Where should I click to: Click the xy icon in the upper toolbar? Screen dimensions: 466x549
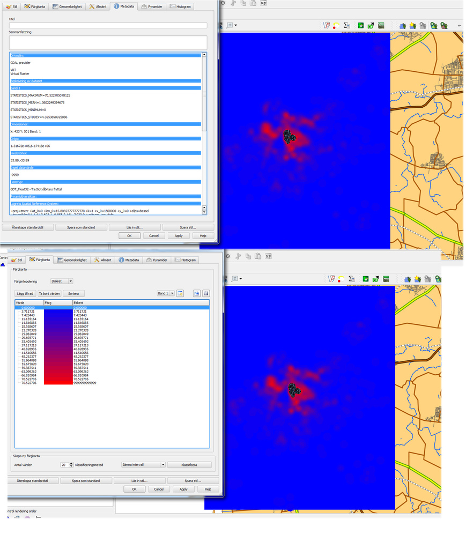(263, 3)
